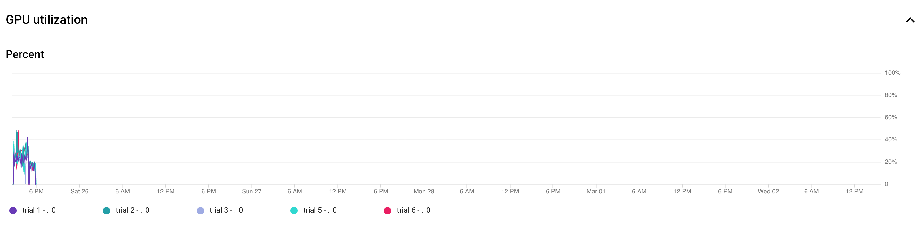The height and width of the screenshot is (228, 922).
Task: Click the Mon 28 time axis label
Action: (x=424, y=191)
